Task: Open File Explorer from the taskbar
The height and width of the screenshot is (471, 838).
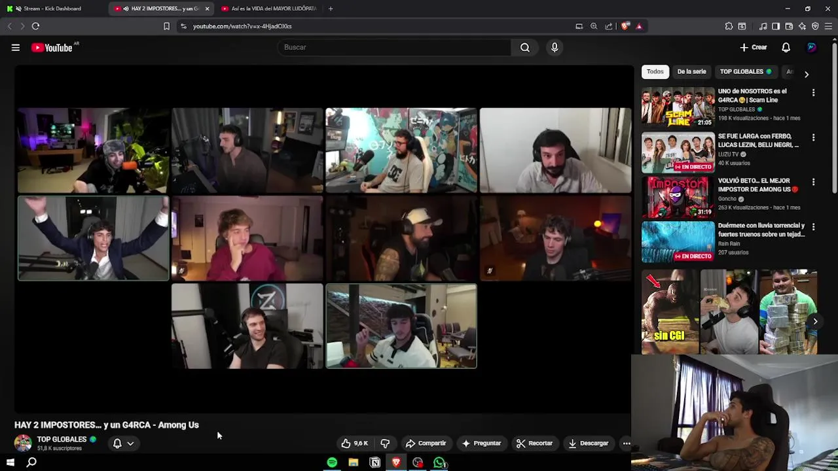Action: [x=354, y=462]
